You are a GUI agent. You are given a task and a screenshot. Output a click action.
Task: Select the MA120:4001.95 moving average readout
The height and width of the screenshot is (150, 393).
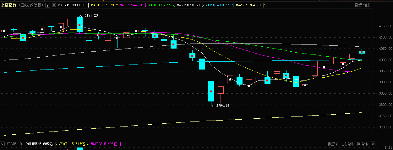pos(218,5)
